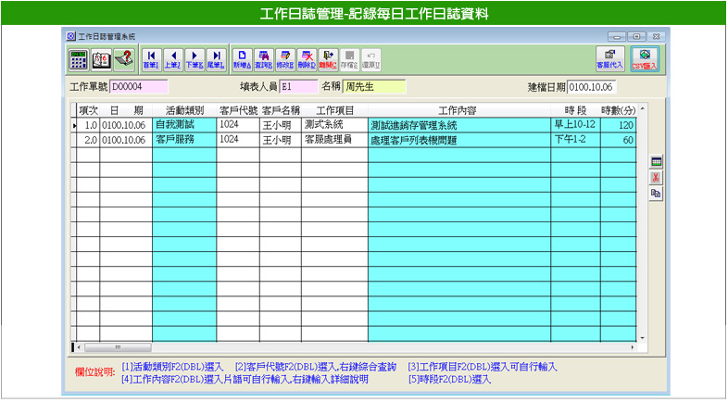The width and height of the screenshot is (728, 402).
Task: Click the CSV匯入 import button
Action: pyautogui.click(x=645, y=59)
